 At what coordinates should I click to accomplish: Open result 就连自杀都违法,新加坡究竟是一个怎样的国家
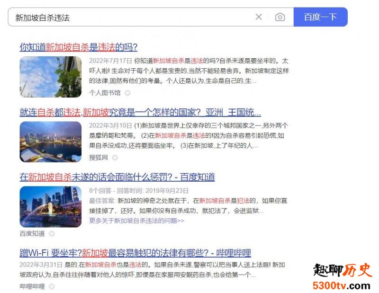(140, 112)
